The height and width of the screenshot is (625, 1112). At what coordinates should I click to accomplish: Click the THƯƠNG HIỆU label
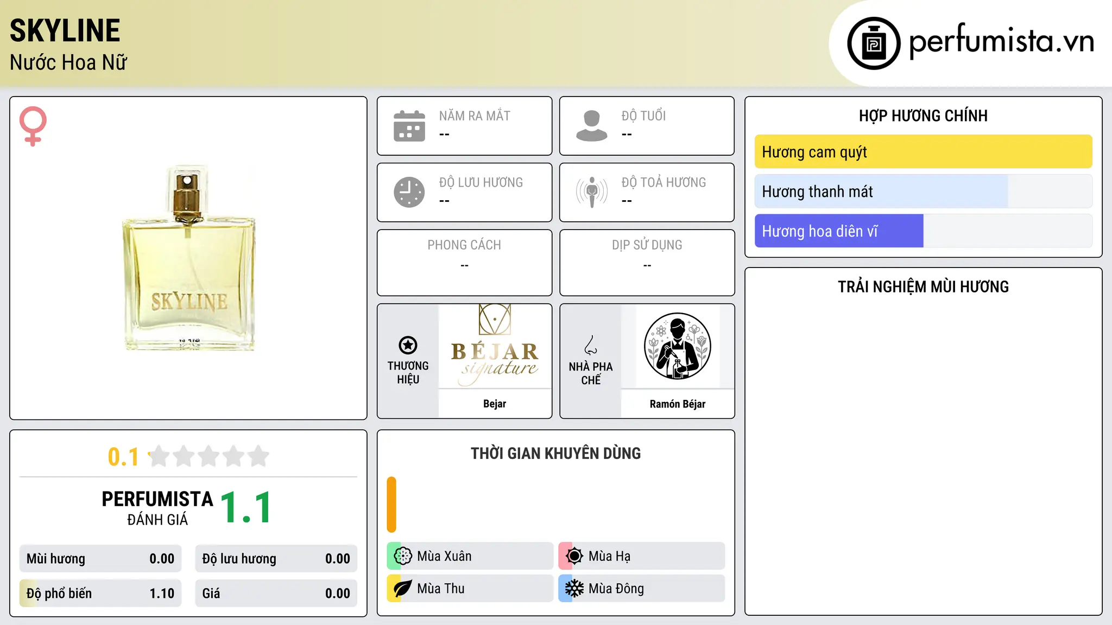(x=408, y=372)
